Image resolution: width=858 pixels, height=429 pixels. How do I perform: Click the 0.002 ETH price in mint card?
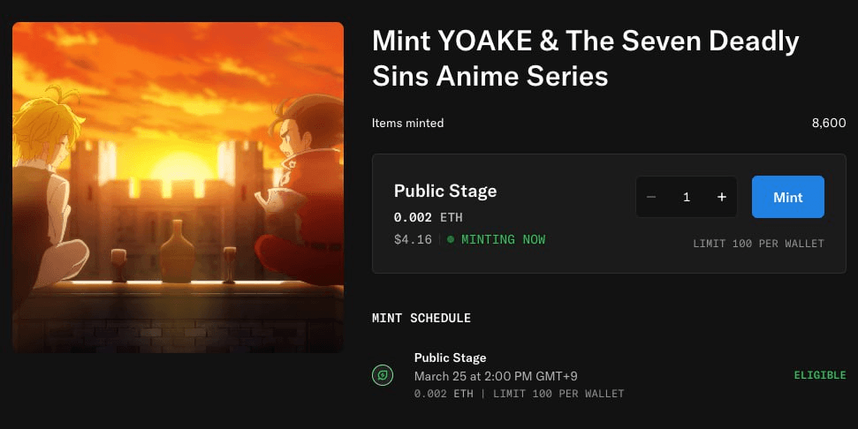(429, 217)
